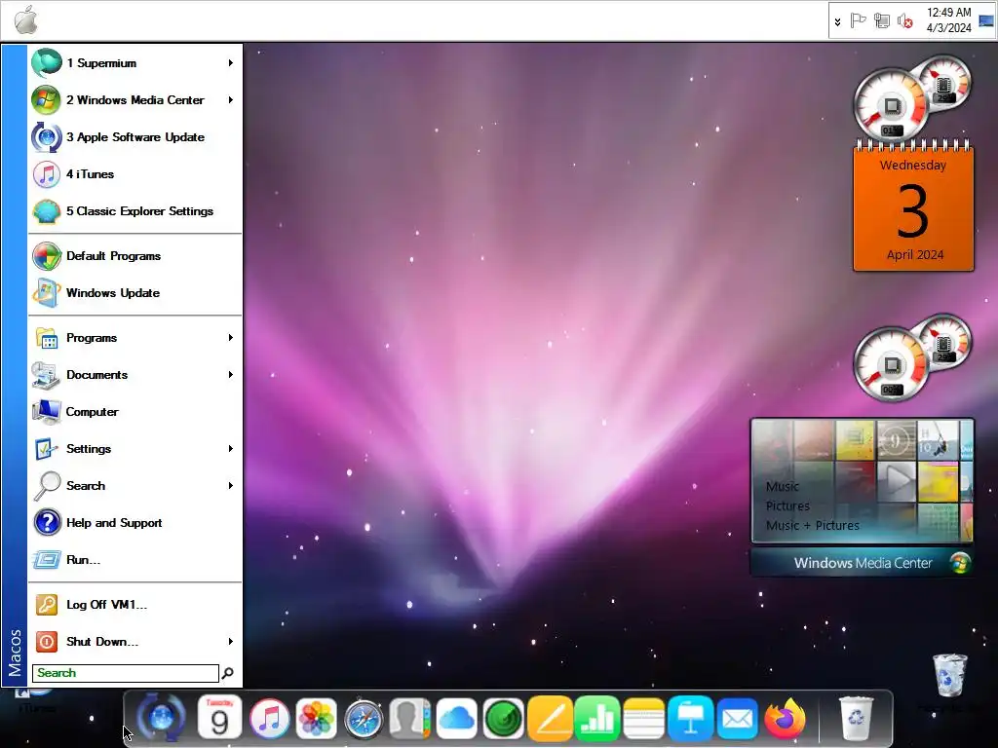Click the Settings checkmark icon
Image resolution: width=998 pixels, height=748 pixels.
[47, 448]
